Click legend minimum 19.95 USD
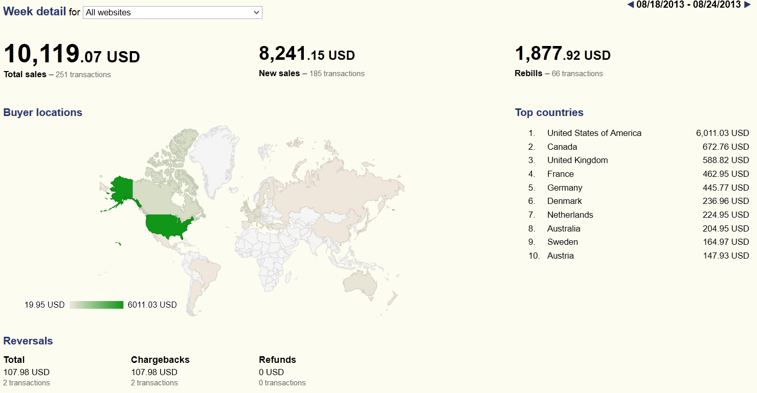 [44, 305]
